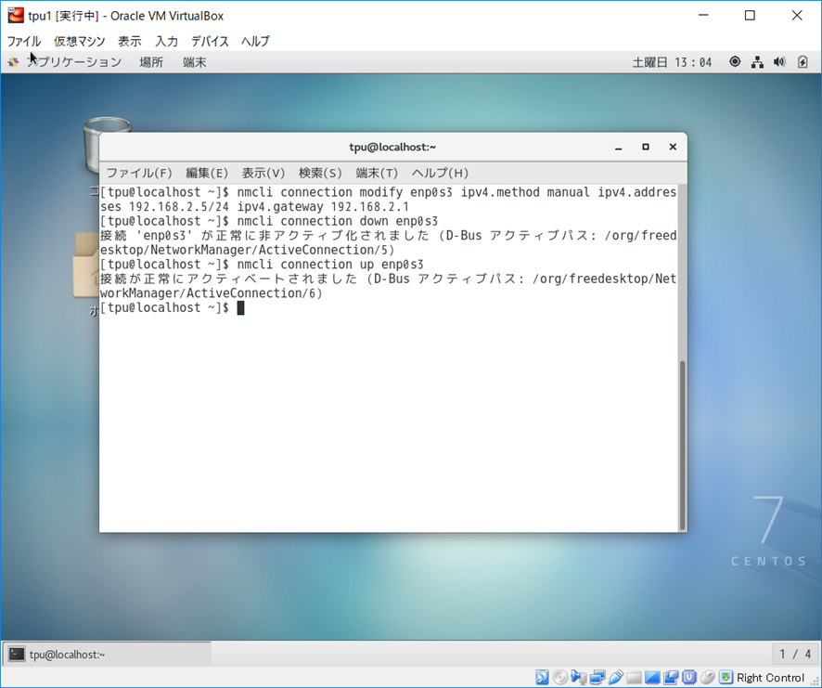Click the VirtualBox shared folders status icon
The image size is (822, 688).
[x=634, y=678]
